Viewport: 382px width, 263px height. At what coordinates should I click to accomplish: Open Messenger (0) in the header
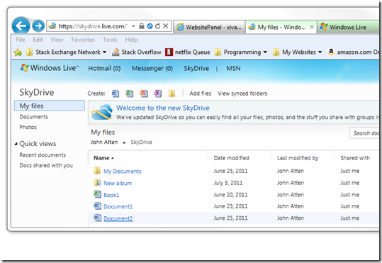pos(152,69)
